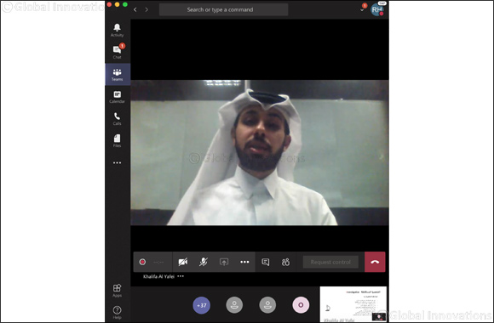Click the Request control button

click(330, 262)
